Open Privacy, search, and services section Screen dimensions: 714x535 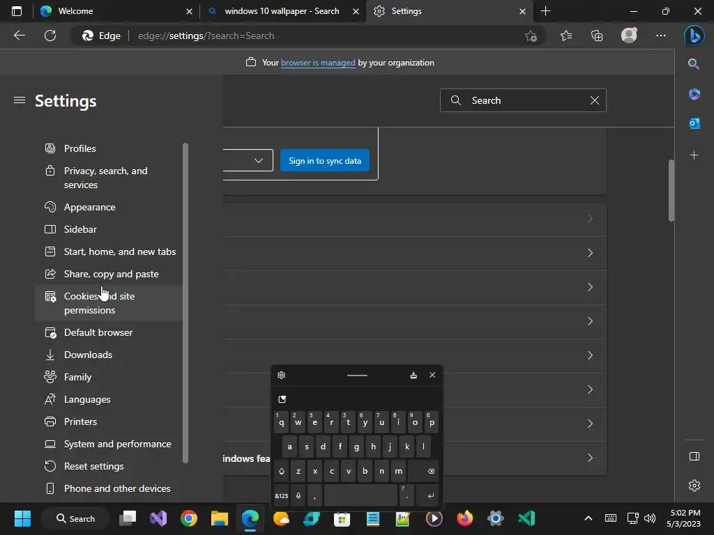[x=108, y=178]
